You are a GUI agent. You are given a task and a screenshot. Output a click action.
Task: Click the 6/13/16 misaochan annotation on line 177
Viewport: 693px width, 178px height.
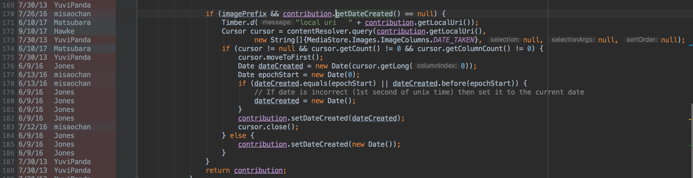pos(55,75)
